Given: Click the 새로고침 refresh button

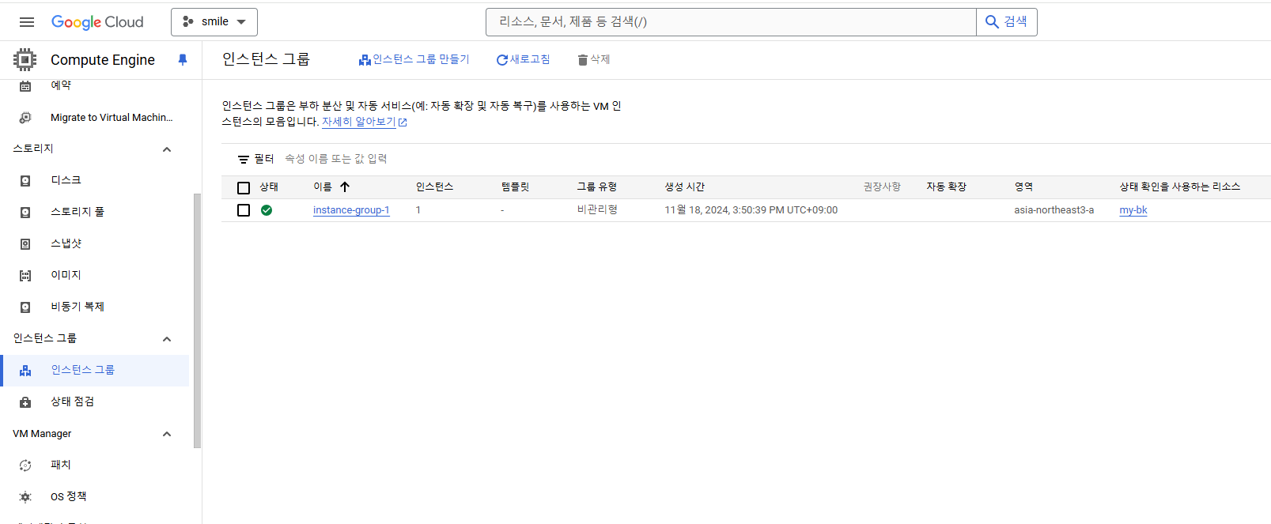Looking at the screenshot, I should [x=523, y=60].
